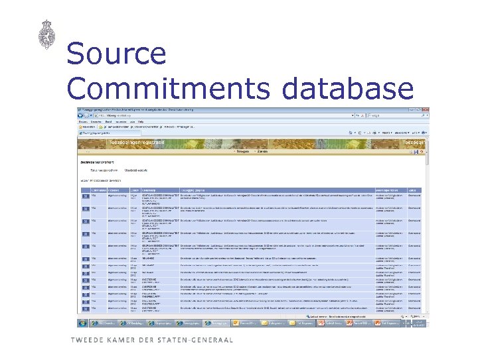Click the Zoeken link

(262, 151)
